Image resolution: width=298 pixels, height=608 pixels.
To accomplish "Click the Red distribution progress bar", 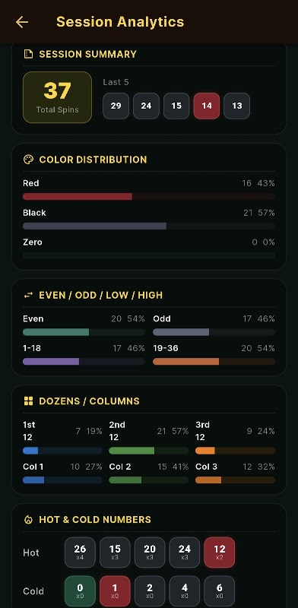I will pyautogui.click(x=149, y=197).
